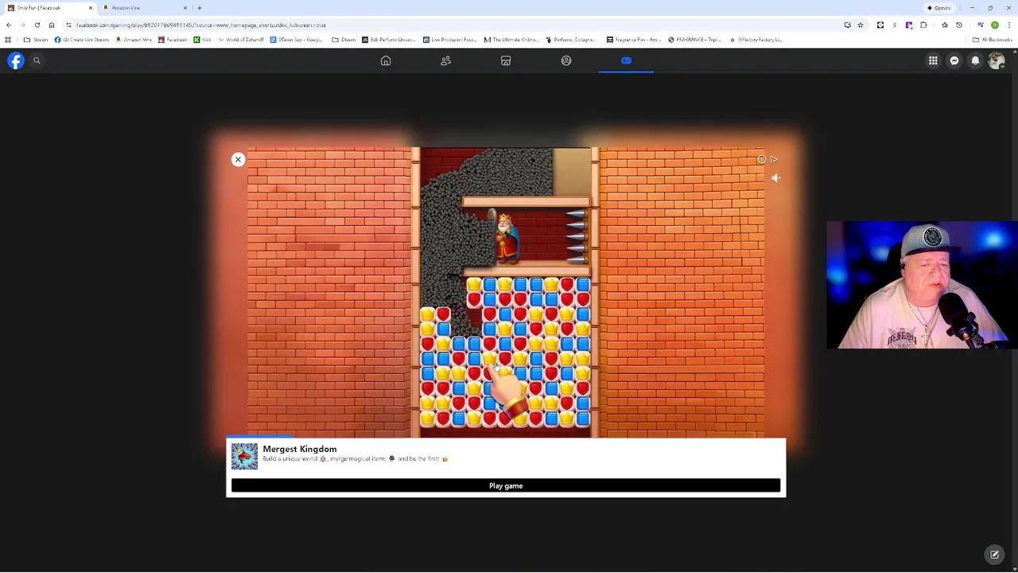
Task: Reload the page
Action: pos(37,25)
